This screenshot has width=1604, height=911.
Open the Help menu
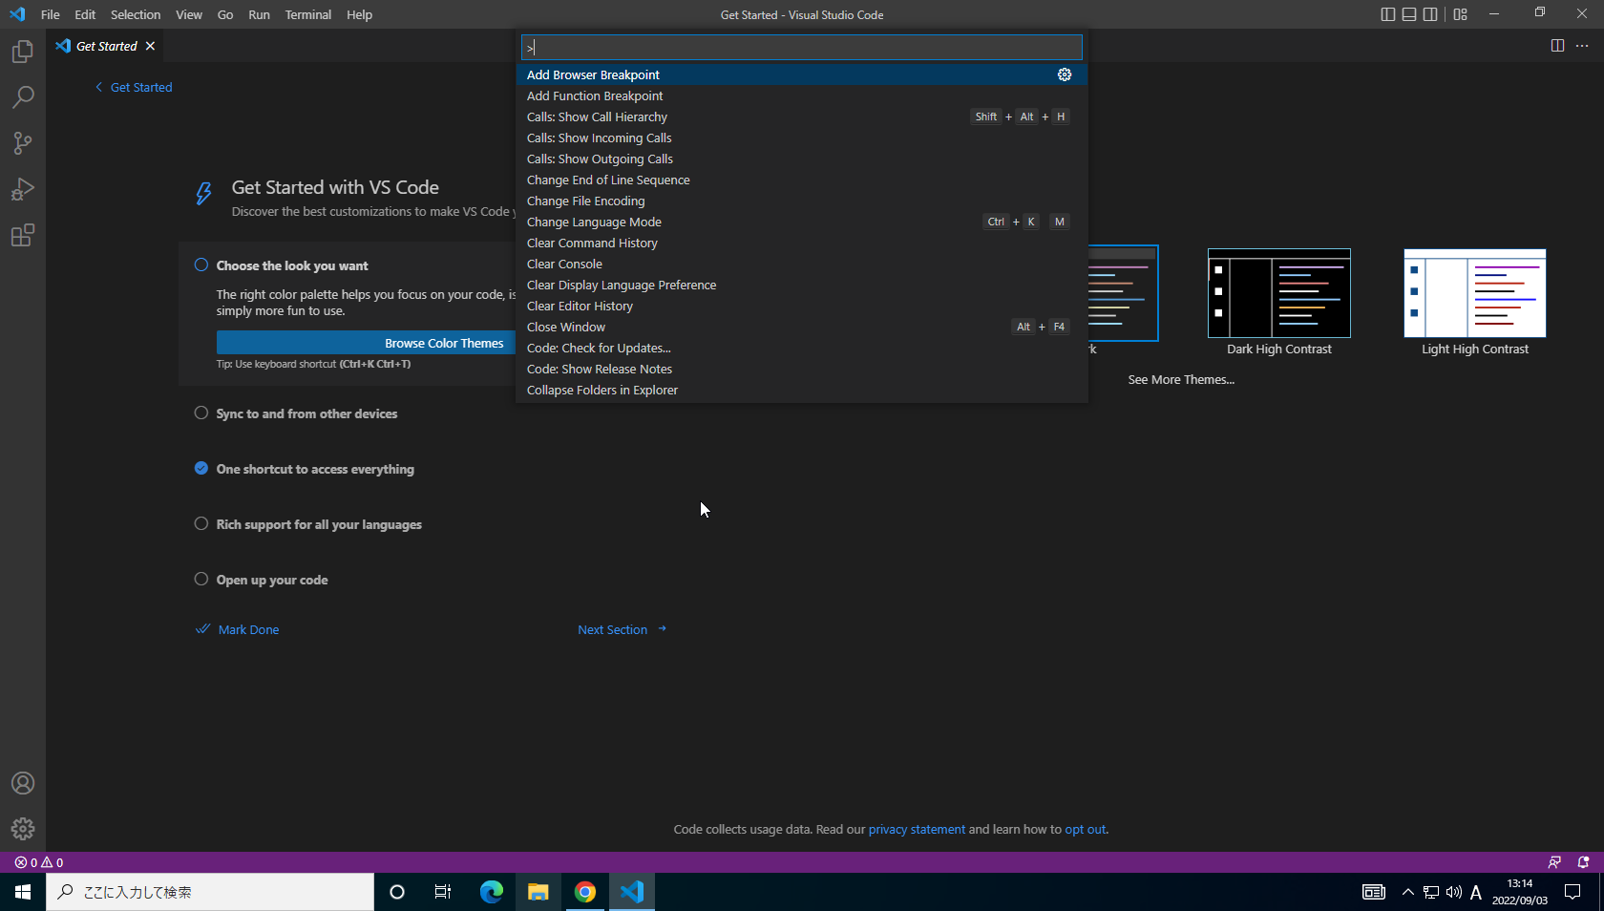click(360, 14)
